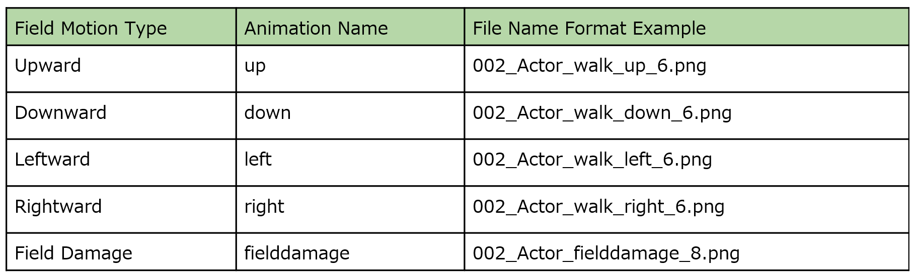This screenshot has height=275, width=912.
Task: Select the file name 002_Actor_fielddamage_8.png
Action: click(x=606, y=253)
